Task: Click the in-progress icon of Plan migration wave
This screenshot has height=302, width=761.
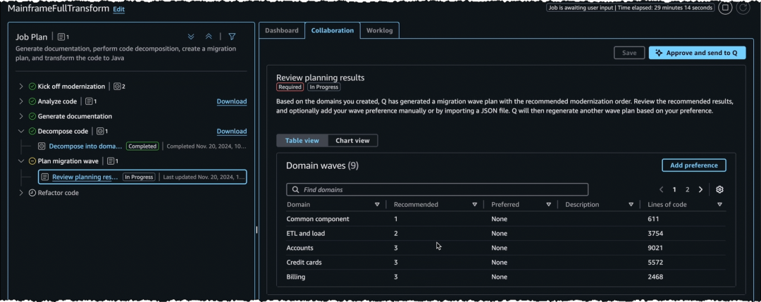Action: pyautogui.click(x=32, y=161)
